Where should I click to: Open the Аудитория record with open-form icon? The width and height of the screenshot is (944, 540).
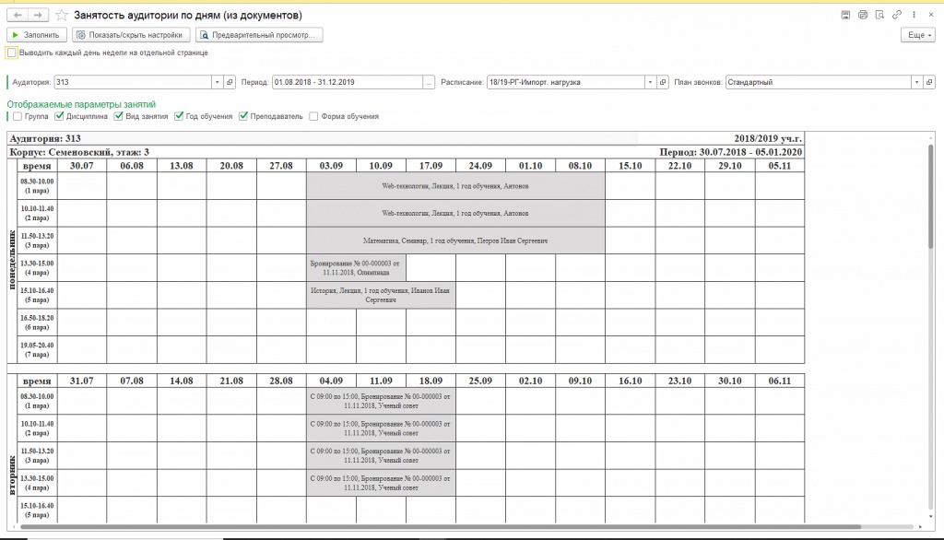[x=230, y=82]
